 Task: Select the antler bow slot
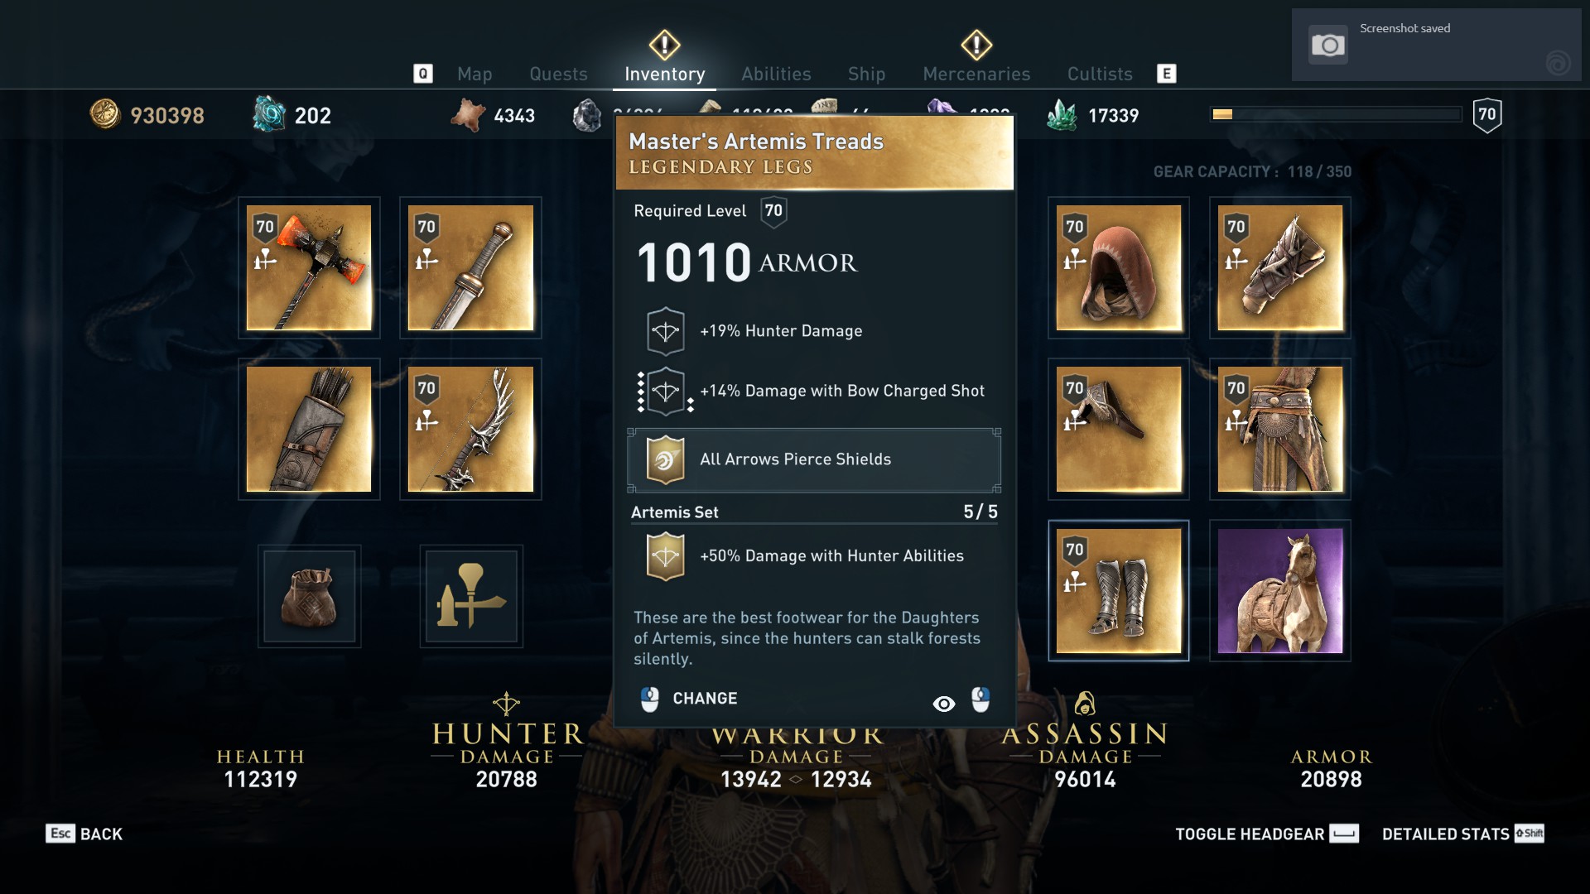point(470,429)
